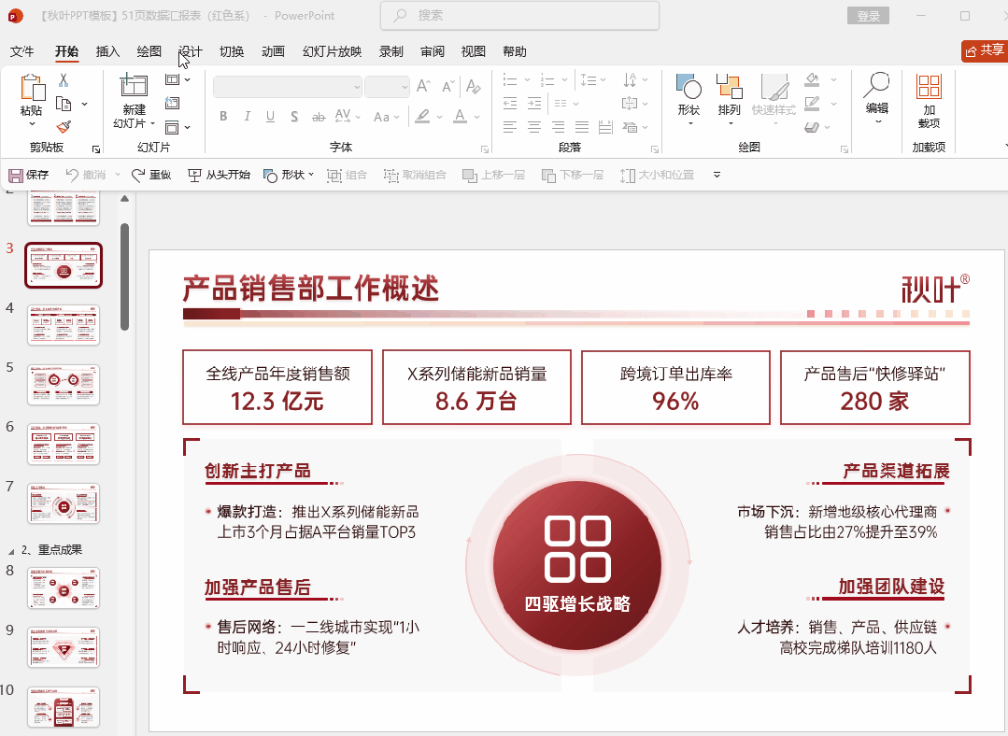Click the Shapes icon in drawing group
1008x736 pixels.
coord(689,86)
